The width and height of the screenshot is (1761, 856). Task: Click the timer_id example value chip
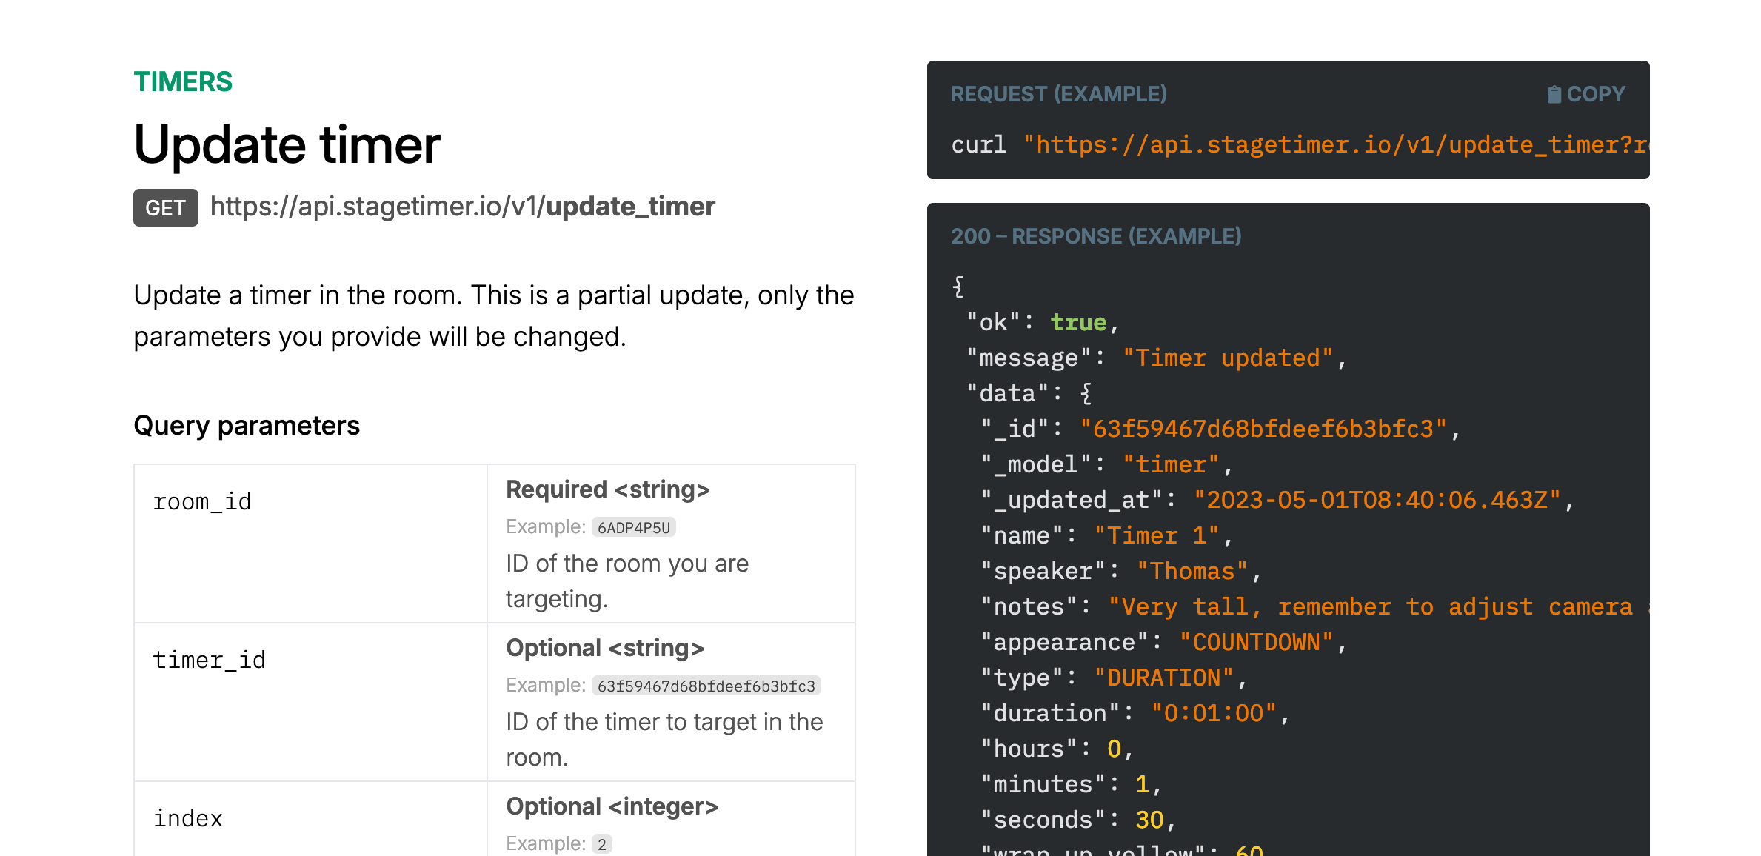pyautogui.click(x=707, y=686)
